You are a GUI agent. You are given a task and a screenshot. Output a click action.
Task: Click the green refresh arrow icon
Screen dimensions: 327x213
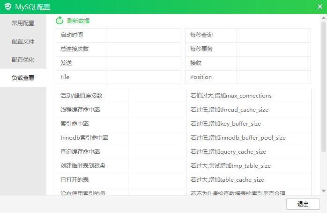point(59,21)
